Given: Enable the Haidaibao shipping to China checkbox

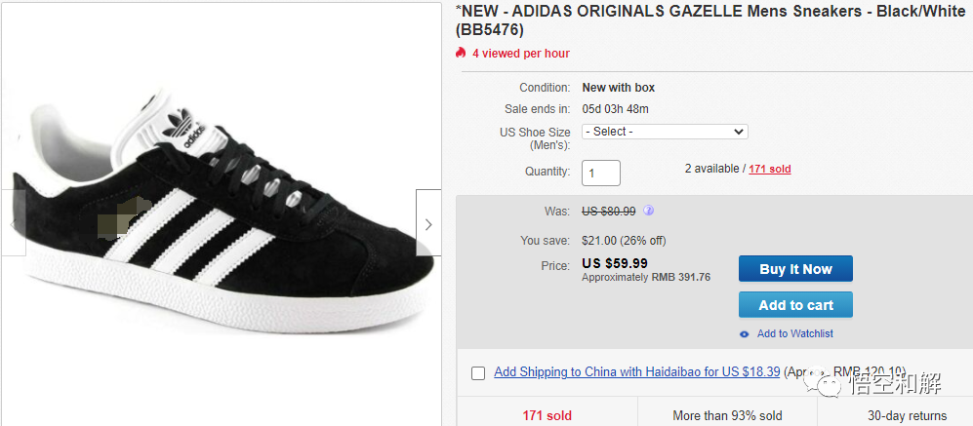Looking at the screenshot, I should point(478,372).
